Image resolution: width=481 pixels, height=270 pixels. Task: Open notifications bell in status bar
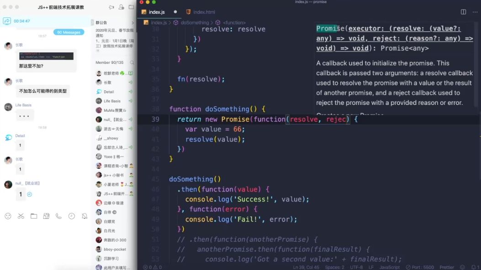coord(474,267)
